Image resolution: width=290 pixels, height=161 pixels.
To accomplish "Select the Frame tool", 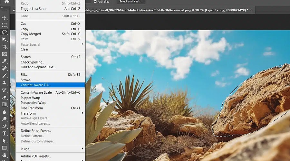I will pyautogui.click(x=4, y=54).
